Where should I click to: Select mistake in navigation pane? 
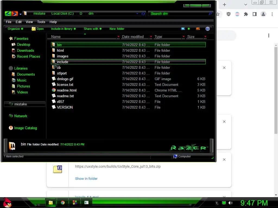24,104
